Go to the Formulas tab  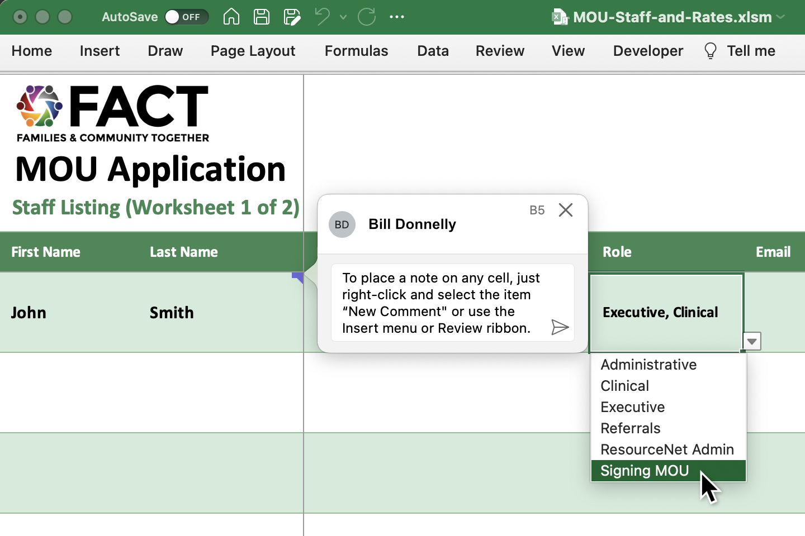tap(357, 51)
